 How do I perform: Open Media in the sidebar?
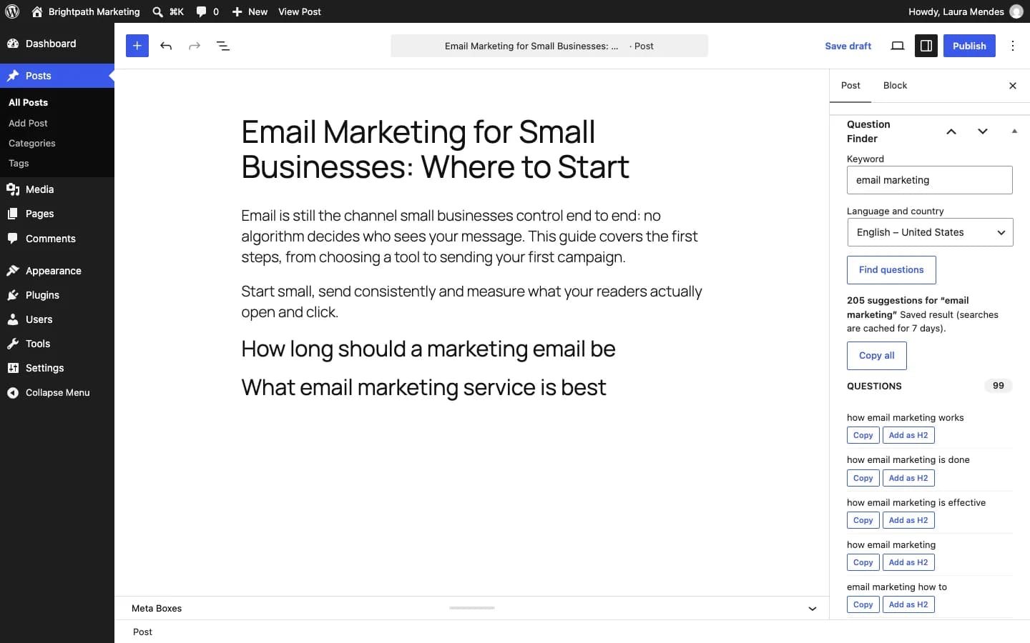pyautogui.click(x=57, y=189)
